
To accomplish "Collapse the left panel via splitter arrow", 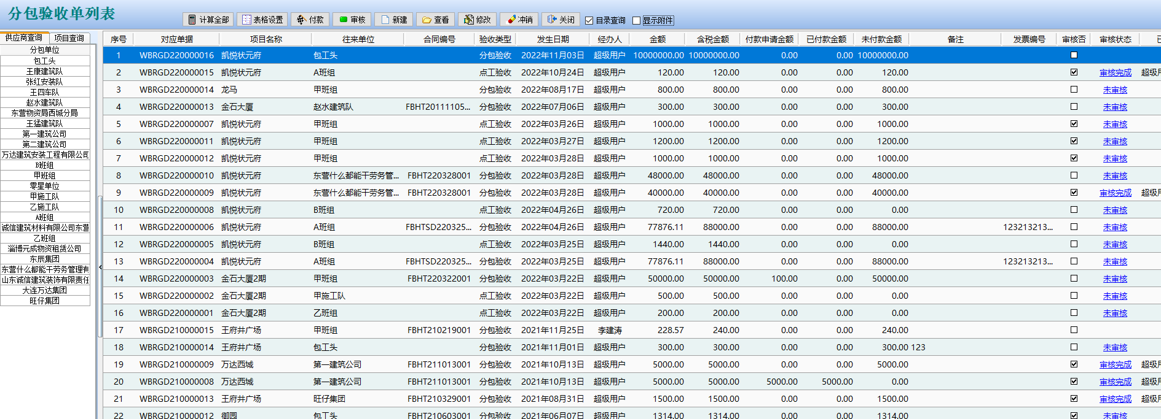I will [100, 267].
